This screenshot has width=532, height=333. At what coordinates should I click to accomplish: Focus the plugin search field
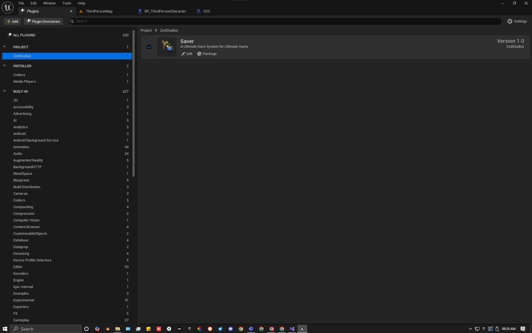pyautogui.click(x=285, y=21)
